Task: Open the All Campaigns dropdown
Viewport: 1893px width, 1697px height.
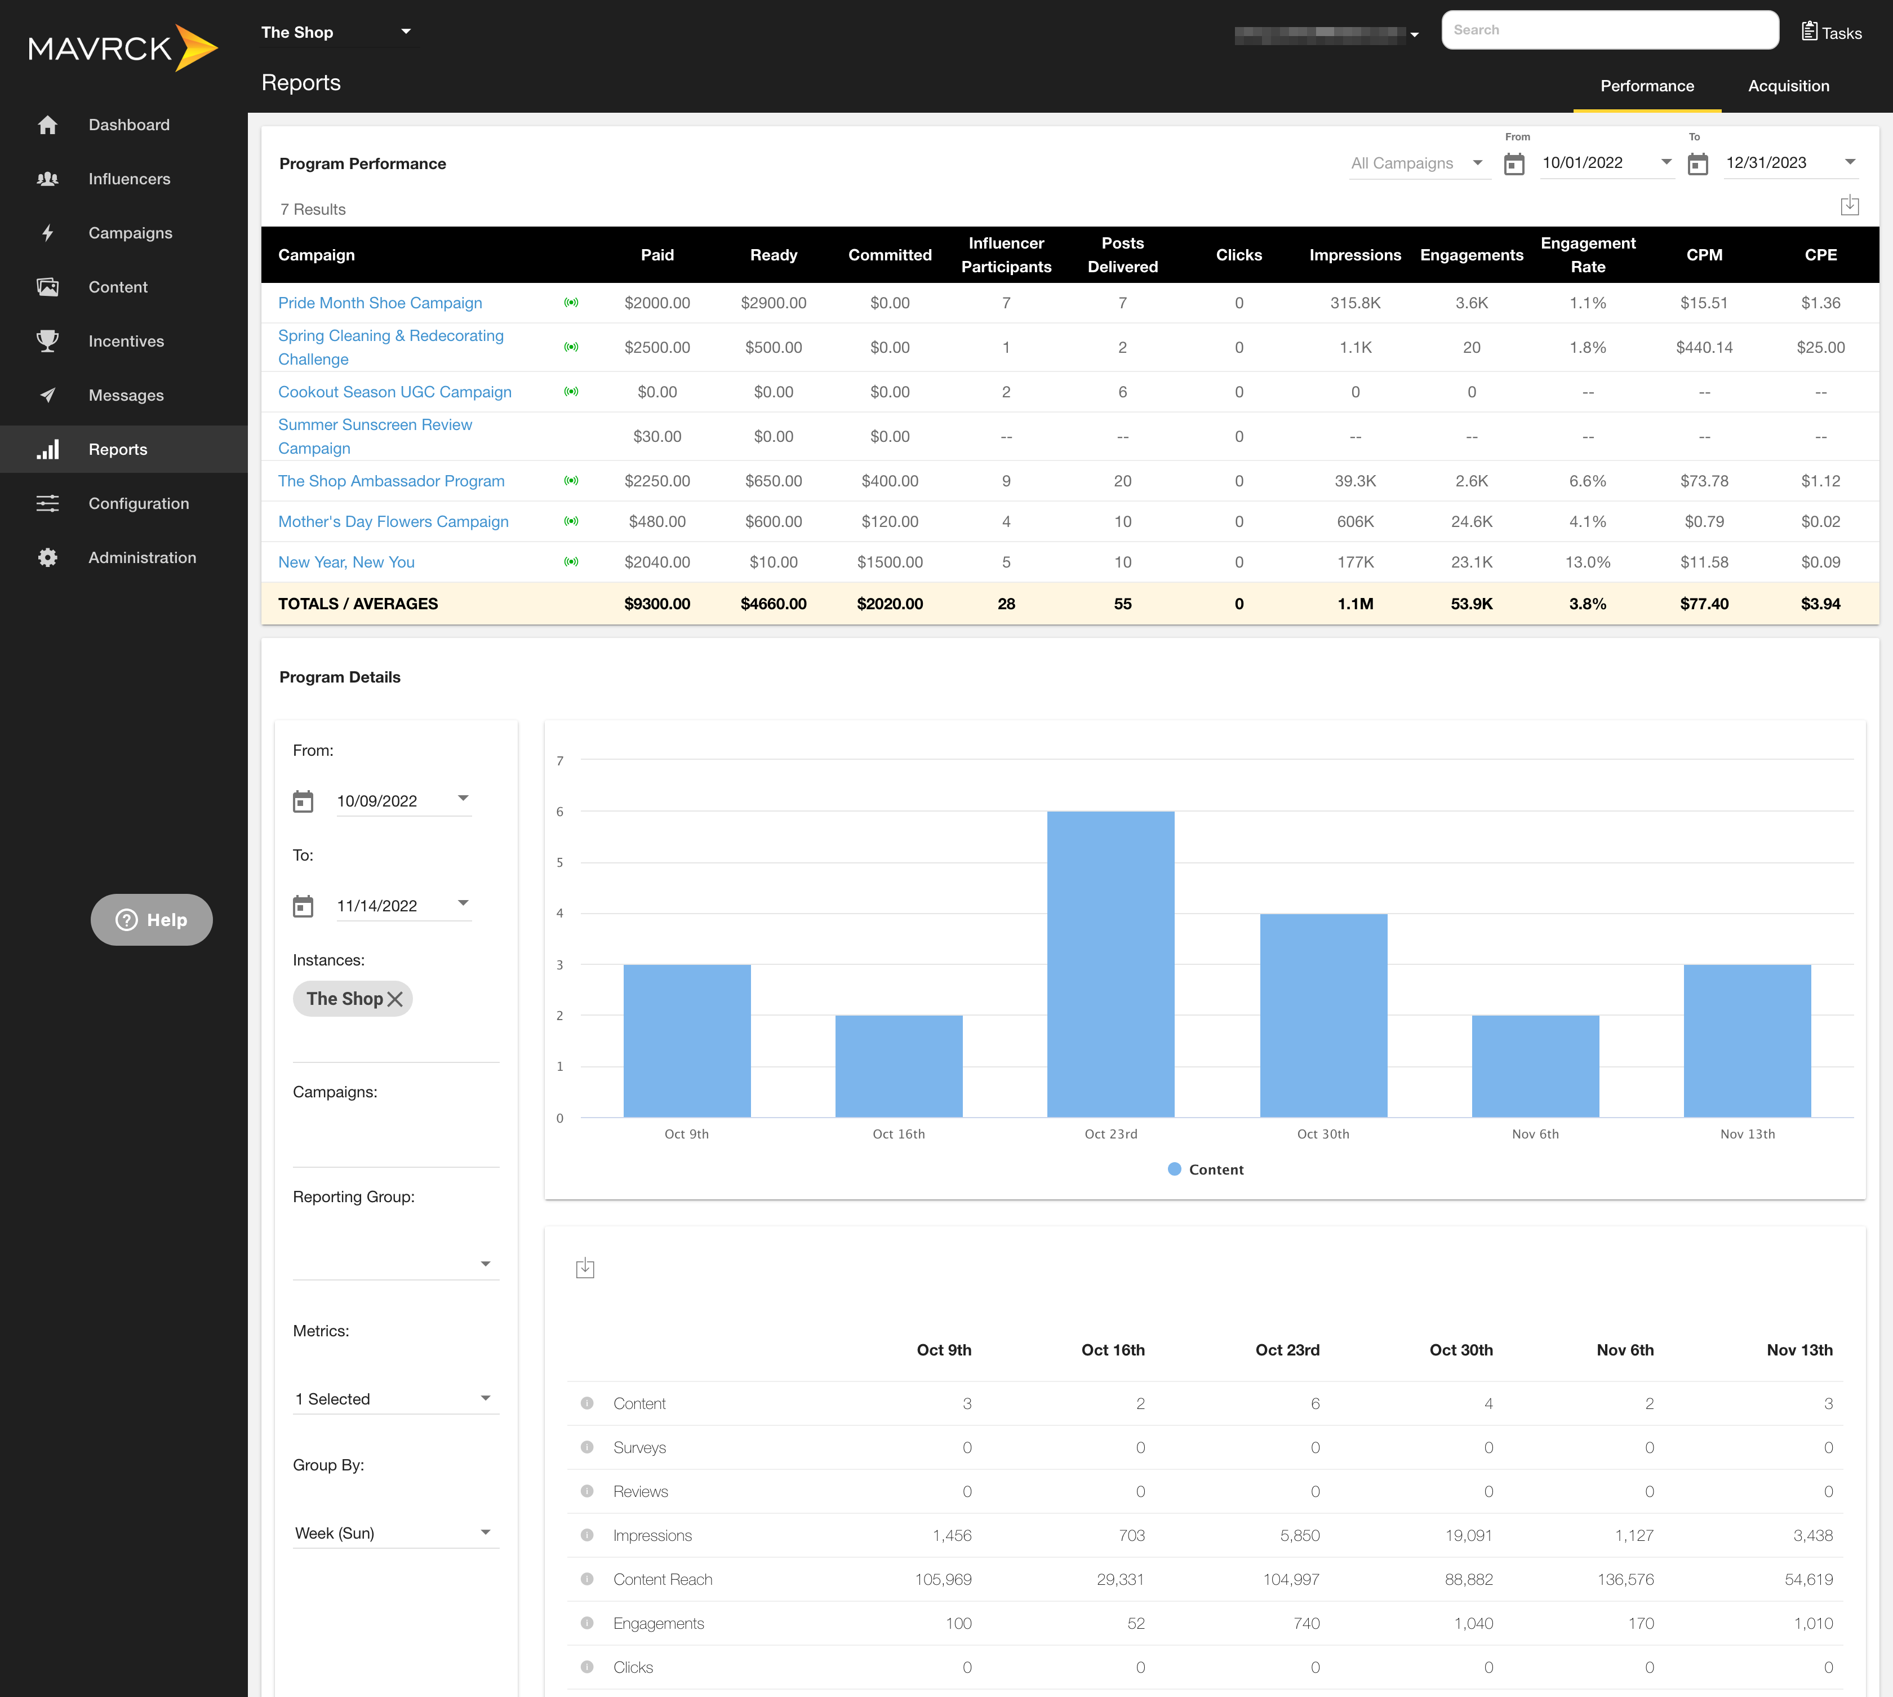Action: click(1417, 163)
